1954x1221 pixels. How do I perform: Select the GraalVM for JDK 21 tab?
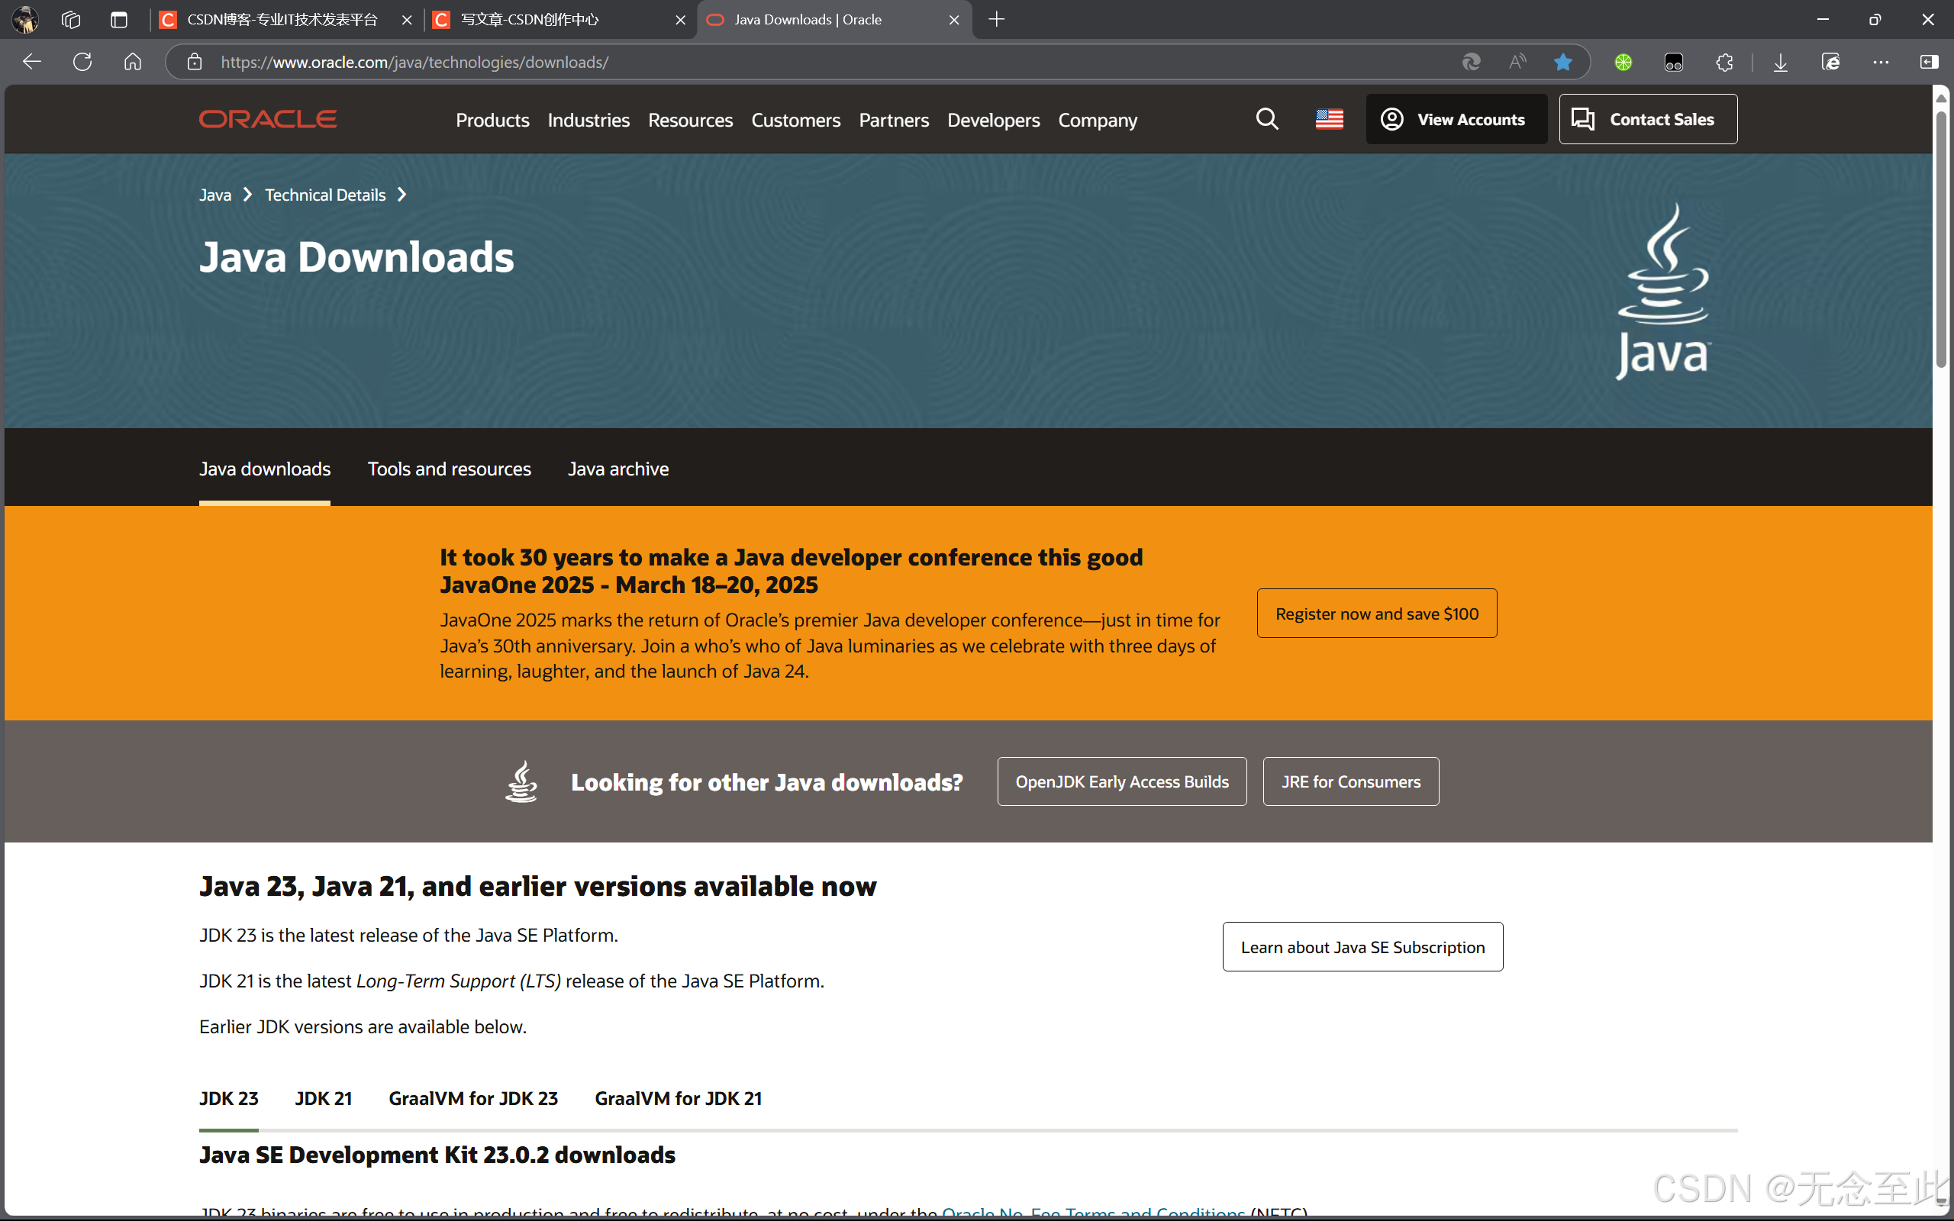tap(679, 1098)
